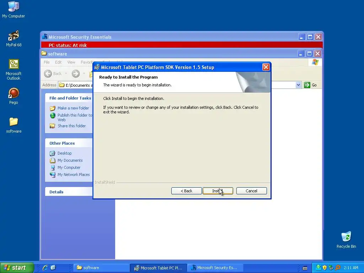
Task: Open Desktop in Other Places
Action: [65, 153]
